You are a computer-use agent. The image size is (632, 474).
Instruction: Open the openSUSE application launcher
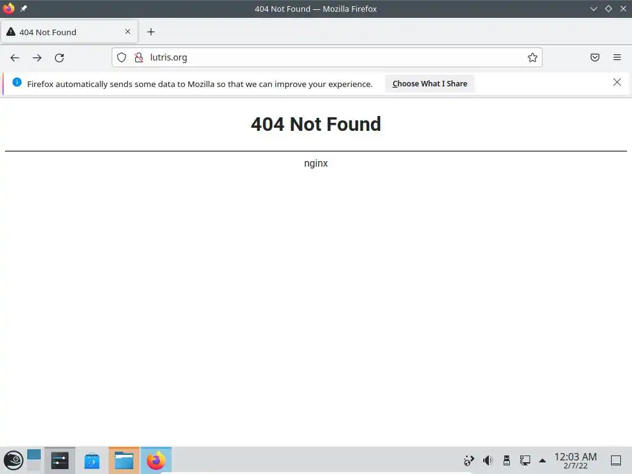click(14, 460)
